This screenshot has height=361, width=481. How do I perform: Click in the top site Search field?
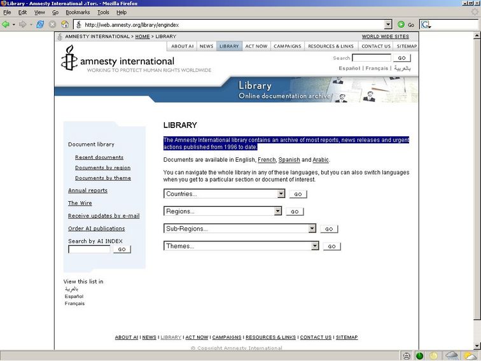click(x=372, y=58)
